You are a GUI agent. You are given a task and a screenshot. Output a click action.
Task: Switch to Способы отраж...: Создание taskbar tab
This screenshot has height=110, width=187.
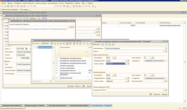101,106
